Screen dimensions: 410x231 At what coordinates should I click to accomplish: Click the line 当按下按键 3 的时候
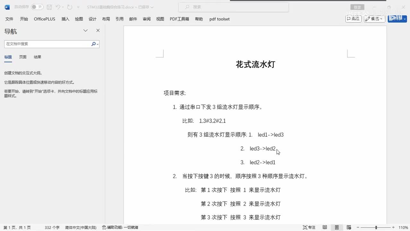pos(245,176)
